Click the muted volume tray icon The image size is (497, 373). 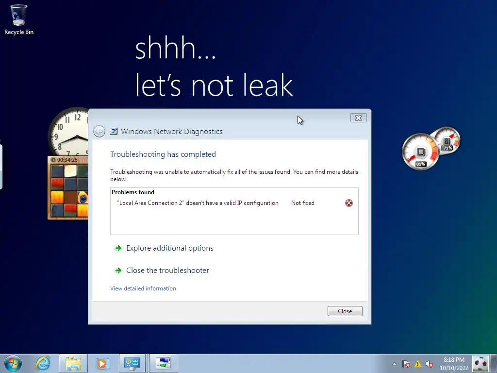(x=430, y=364)
